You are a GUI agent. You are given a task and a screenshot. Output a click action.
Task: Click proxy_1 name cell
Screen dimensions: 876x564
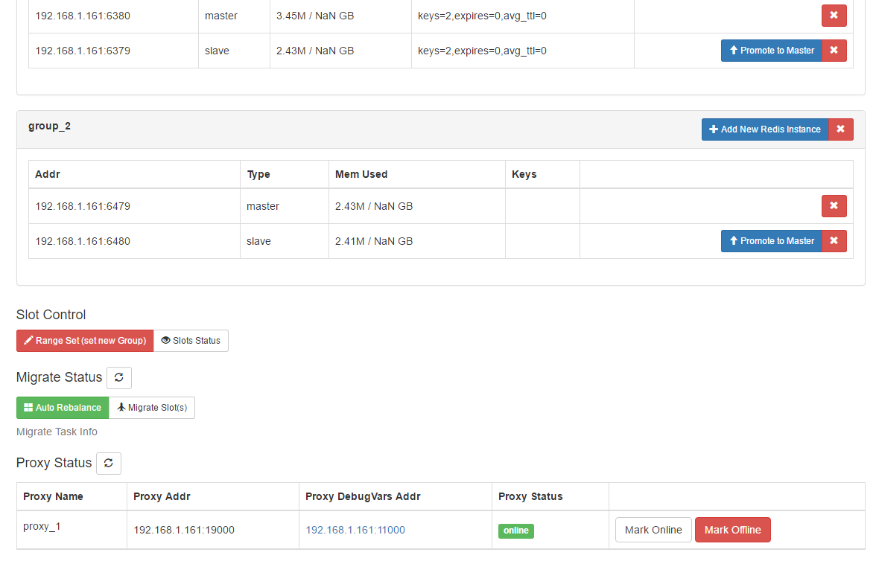[x=72, y=530]
